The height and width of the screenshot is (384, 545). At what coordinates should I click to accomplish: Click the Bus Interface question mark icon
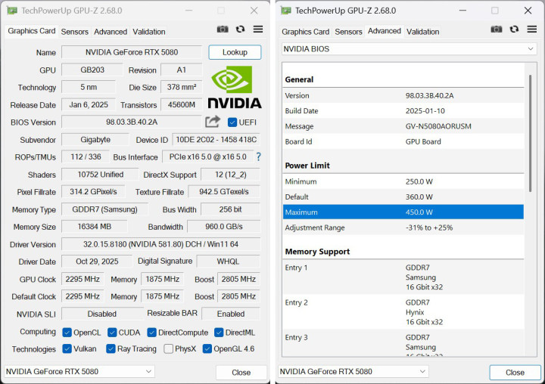258,156
